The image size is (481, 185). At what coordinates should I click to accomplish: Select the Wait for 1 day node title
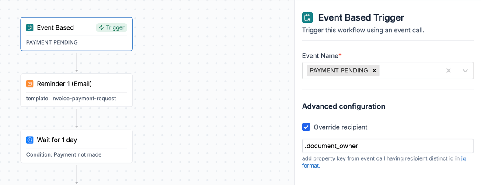pos(57,140)
